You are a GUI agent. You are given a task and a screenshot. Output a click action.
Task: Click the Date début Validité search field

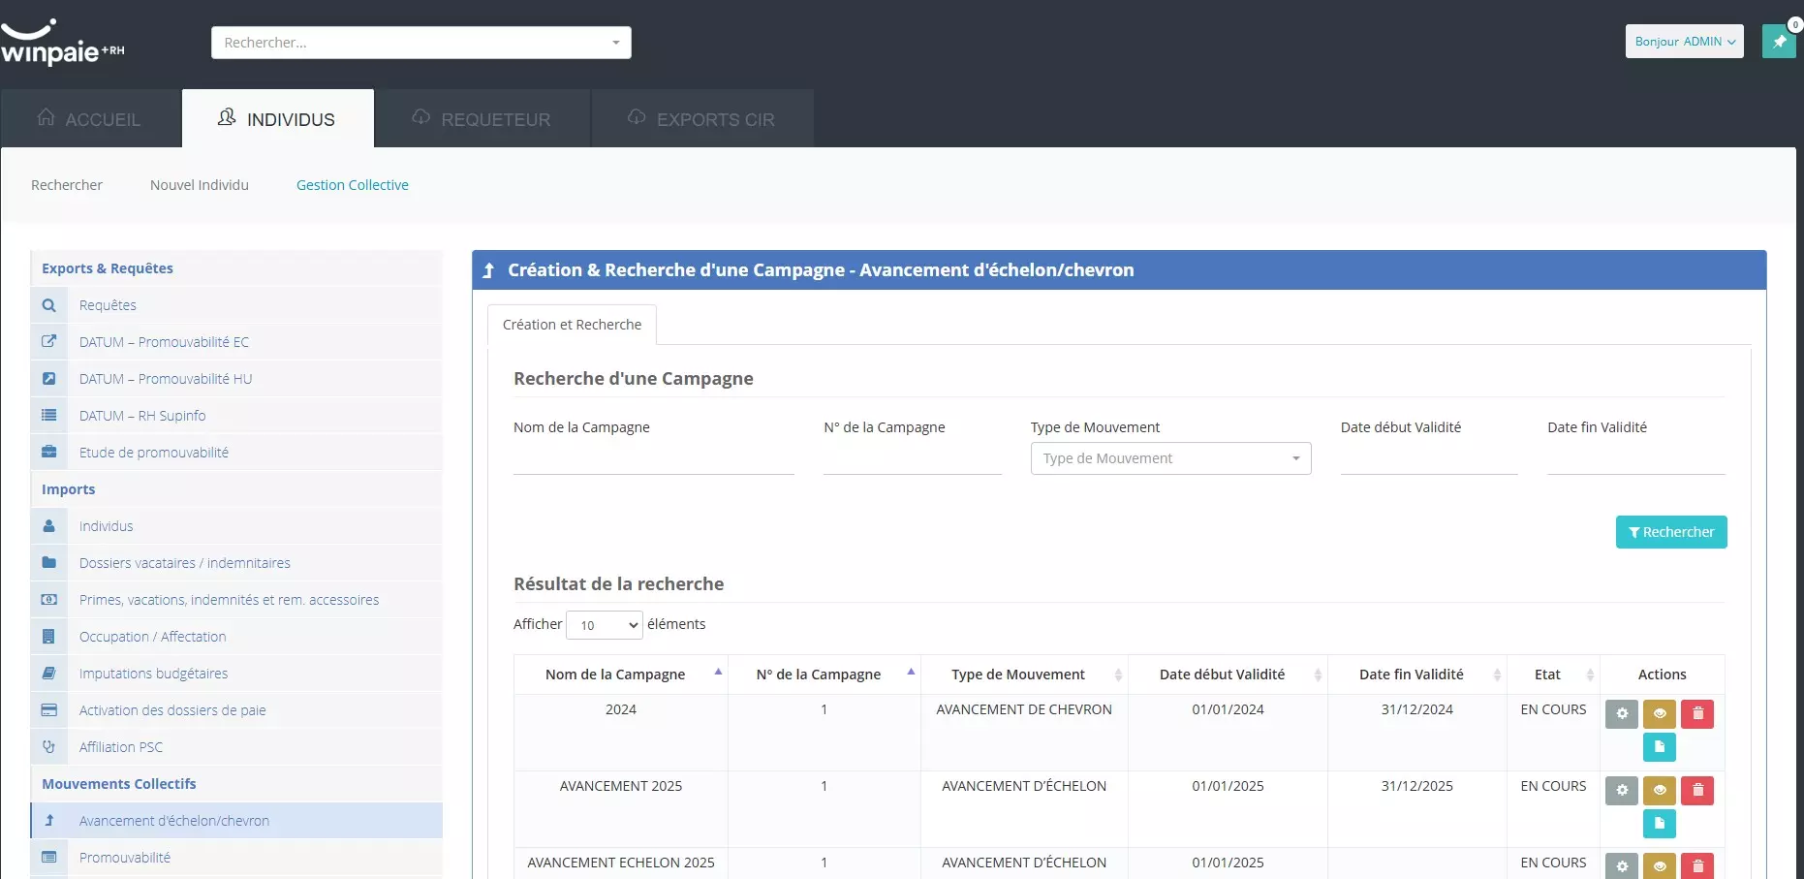click(x=1429, y=458)
